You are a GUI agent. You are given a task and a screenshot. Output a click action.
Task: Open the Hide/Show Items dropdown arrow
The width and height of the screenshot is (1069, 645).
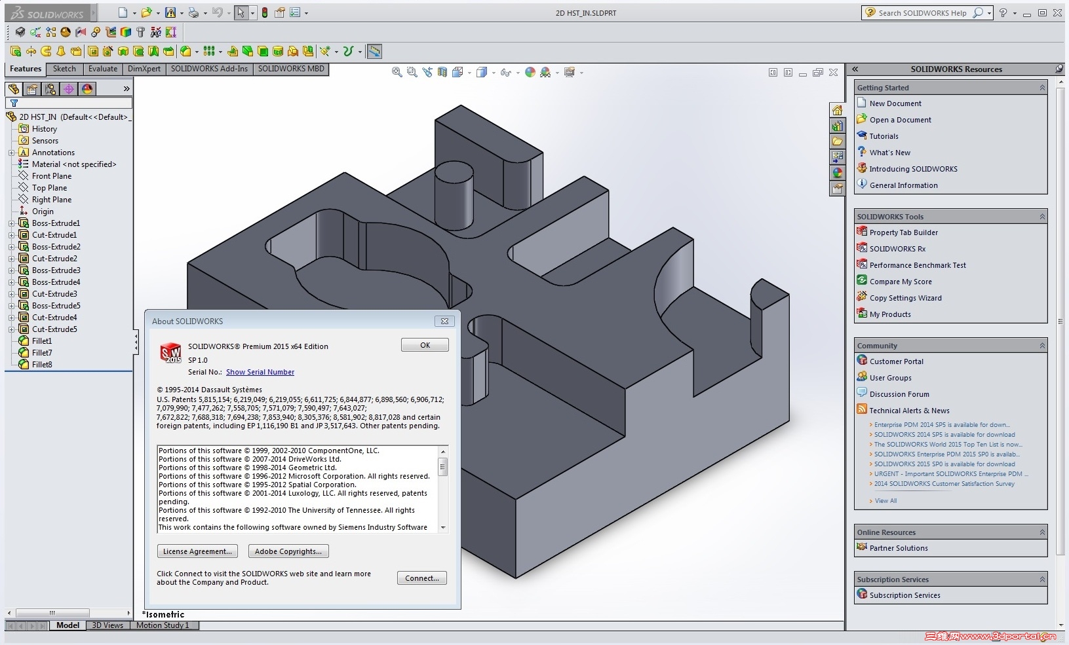pos(517,73)
